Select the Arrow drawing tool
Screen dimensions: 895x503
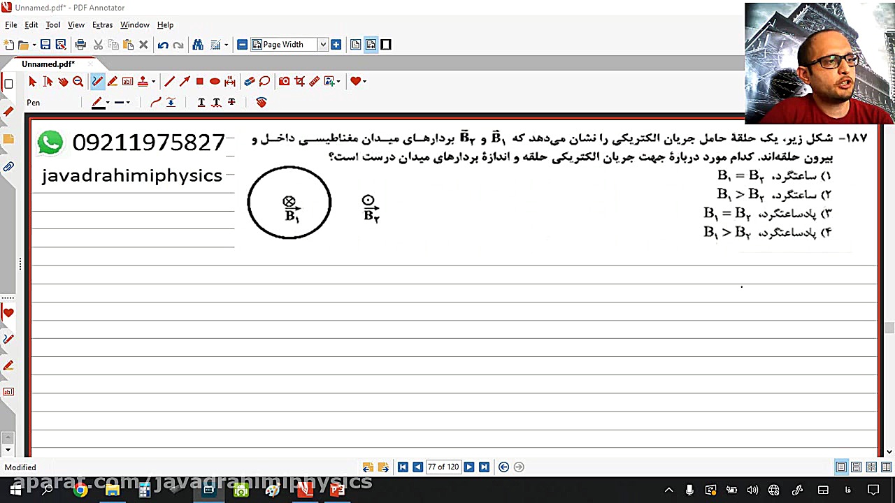coord(185,81)
